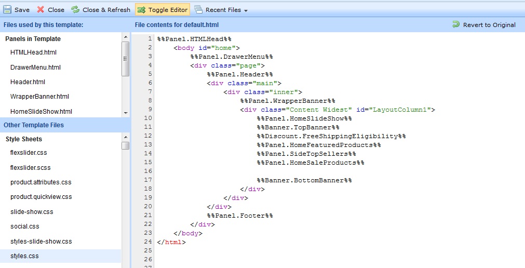The height and width of the screenshot is (268, 525).
Task: Click the Close & Refresh green arrows icon
Action: tap(75, 9)
